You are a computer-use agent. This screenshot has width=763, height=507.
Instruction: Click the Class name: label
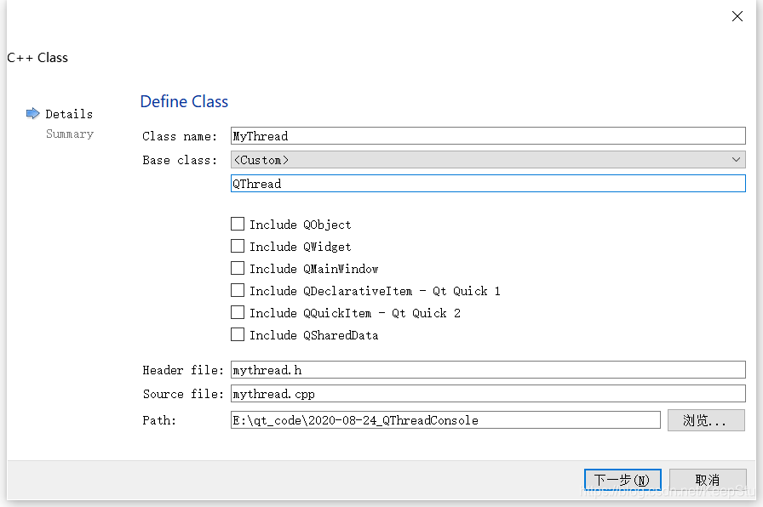tap(180, 136)
